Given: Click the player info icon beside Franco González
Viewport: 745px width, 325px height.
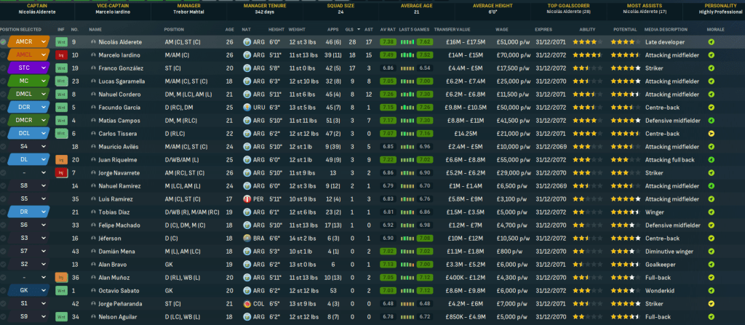Looking at the screenshot, I should pos(93,68).
